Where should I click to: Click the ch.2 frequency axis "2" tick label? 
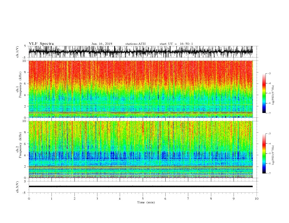coord(25,167)
